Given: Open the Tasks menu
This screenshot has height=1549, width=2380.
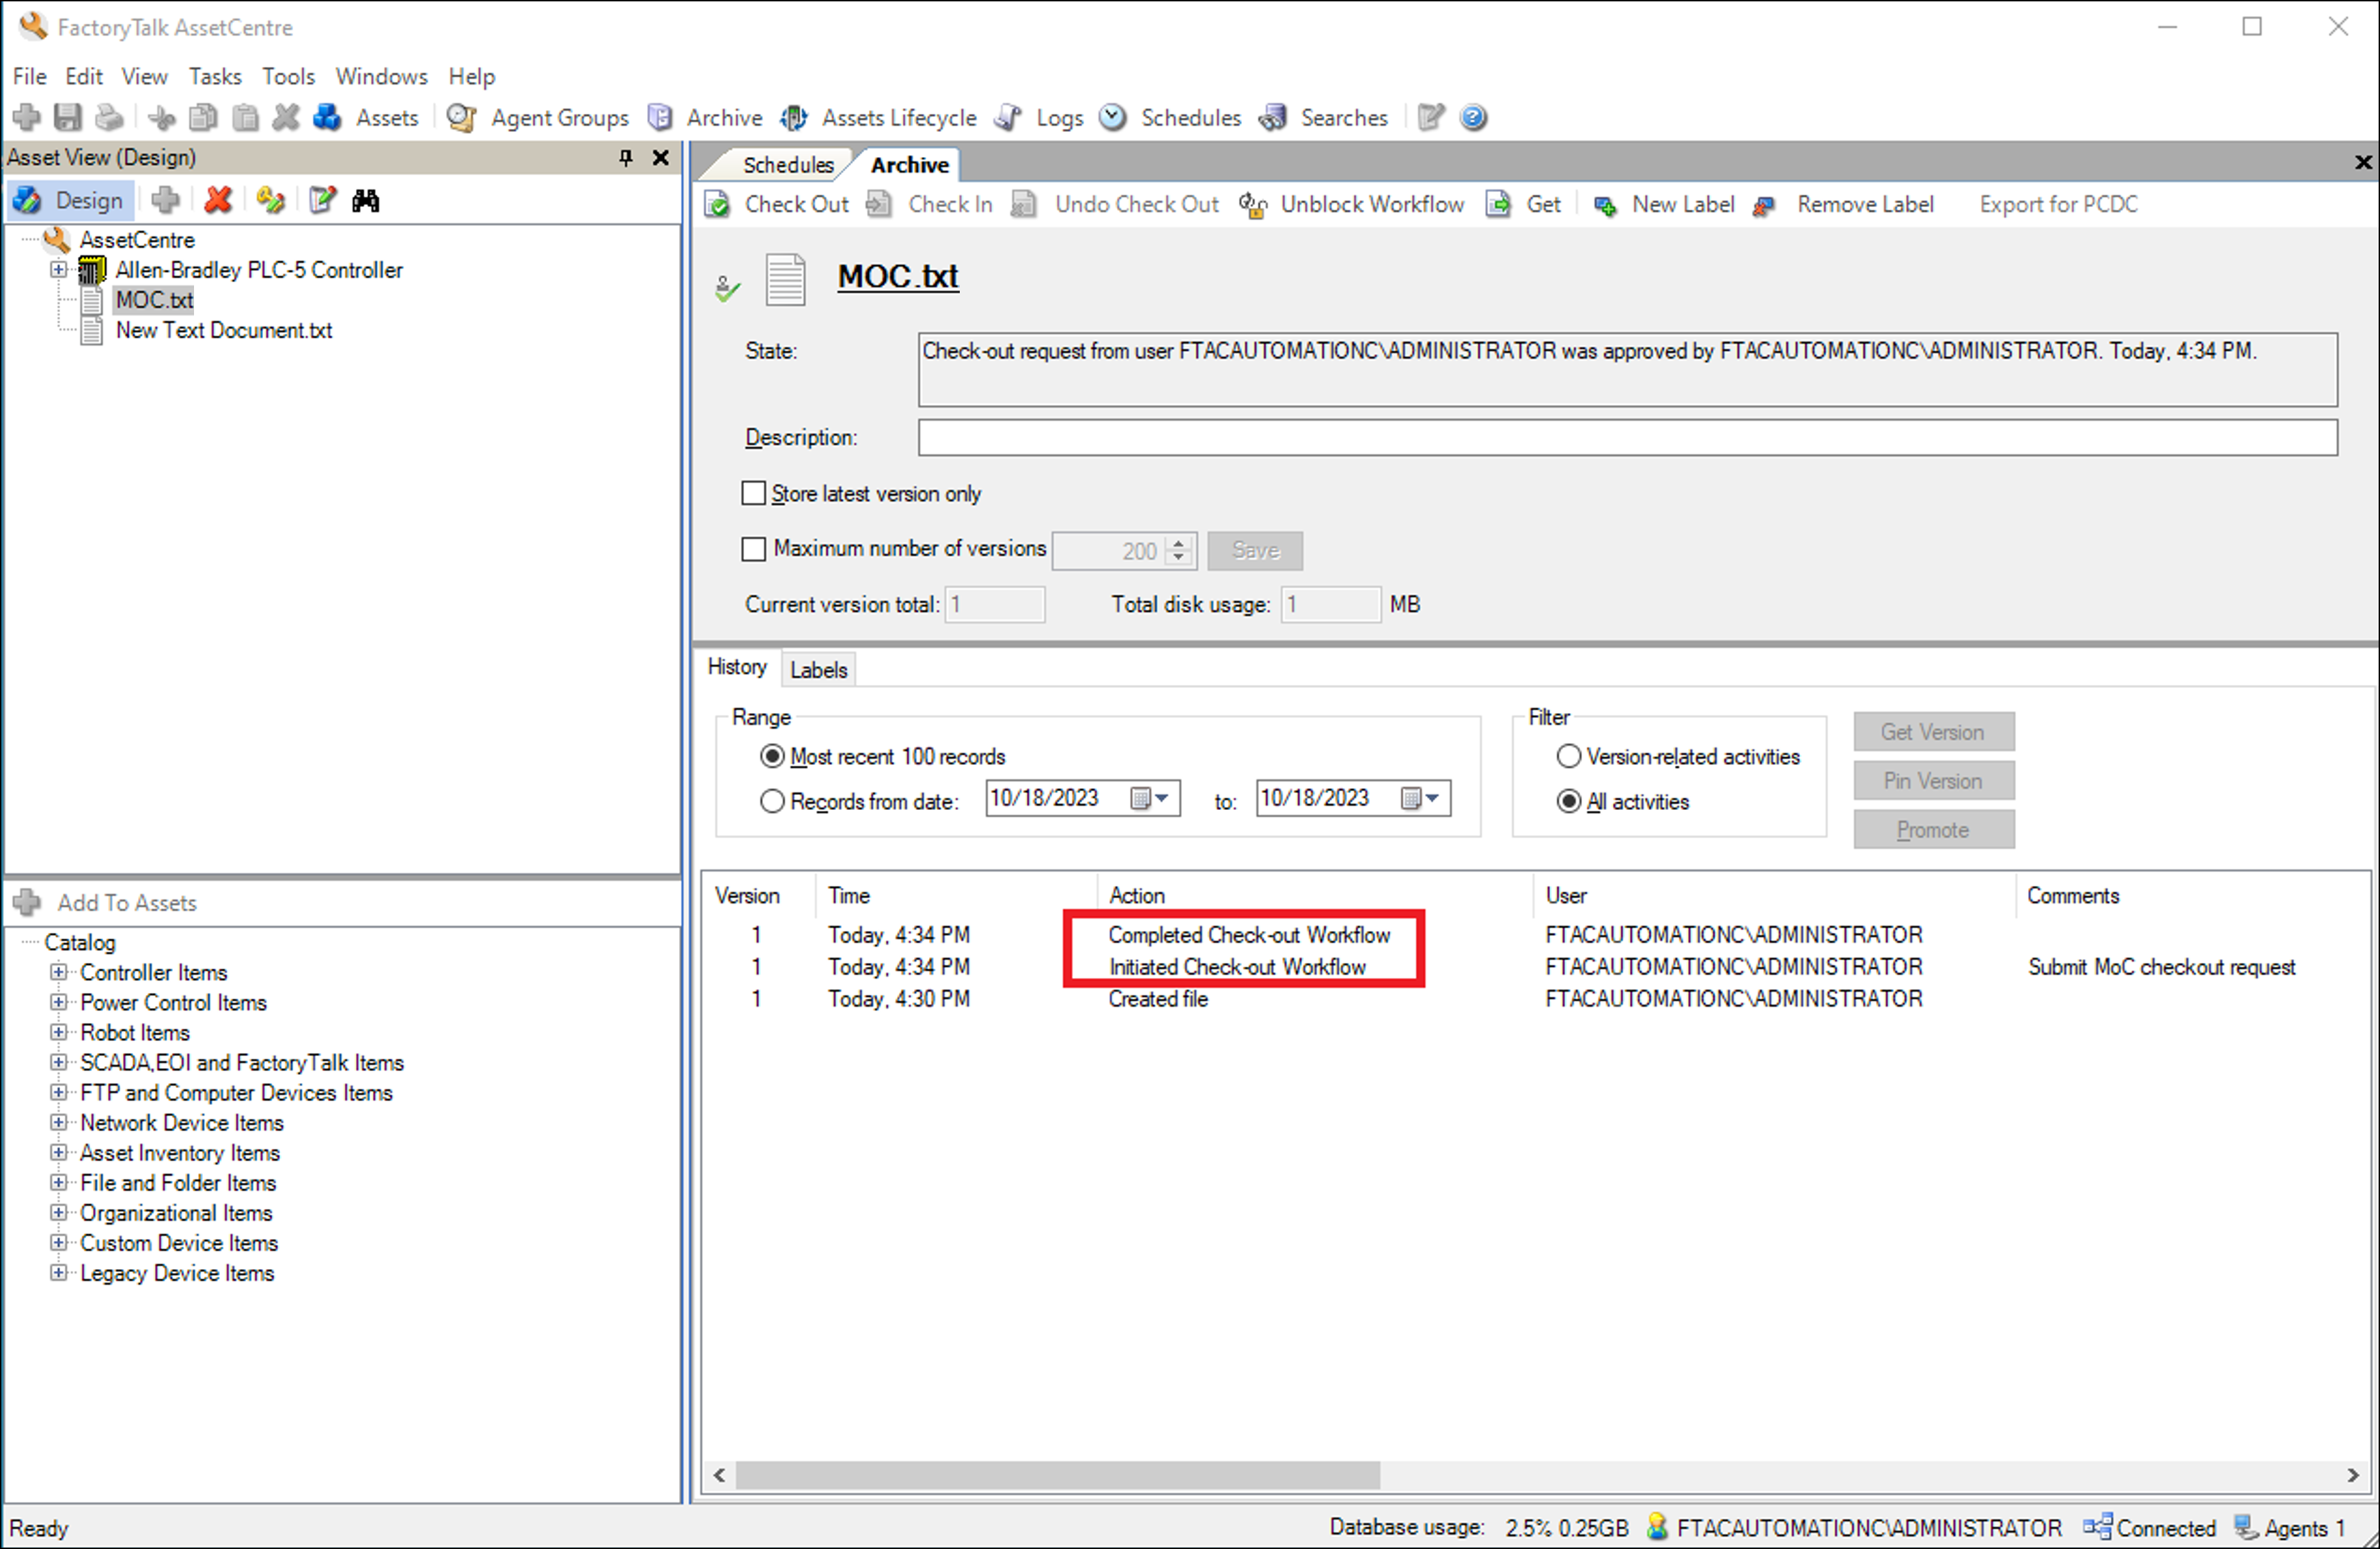Looking at the screenshot, I should tap(215, 77).
